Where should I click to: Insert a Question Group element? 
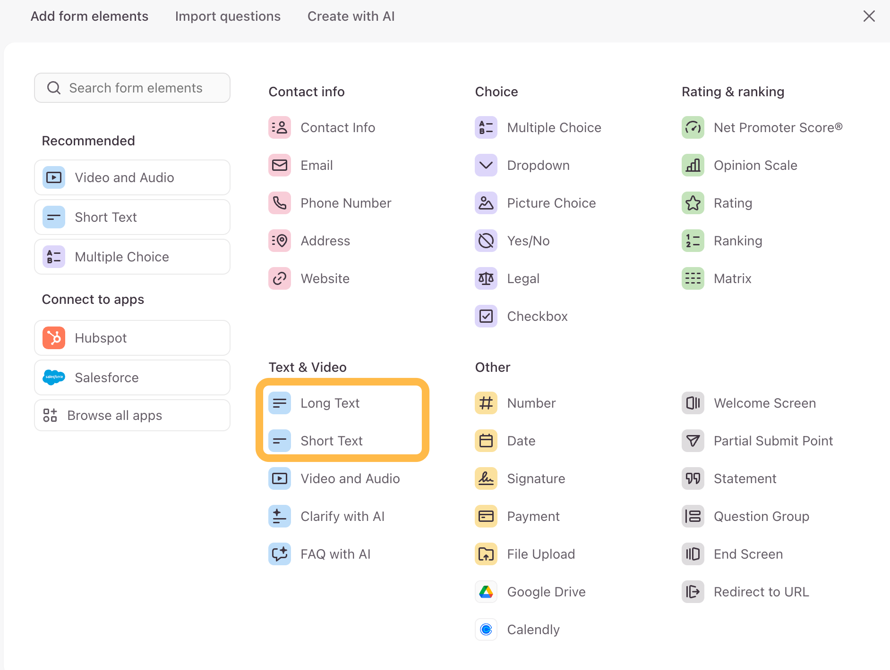[761, 516]
